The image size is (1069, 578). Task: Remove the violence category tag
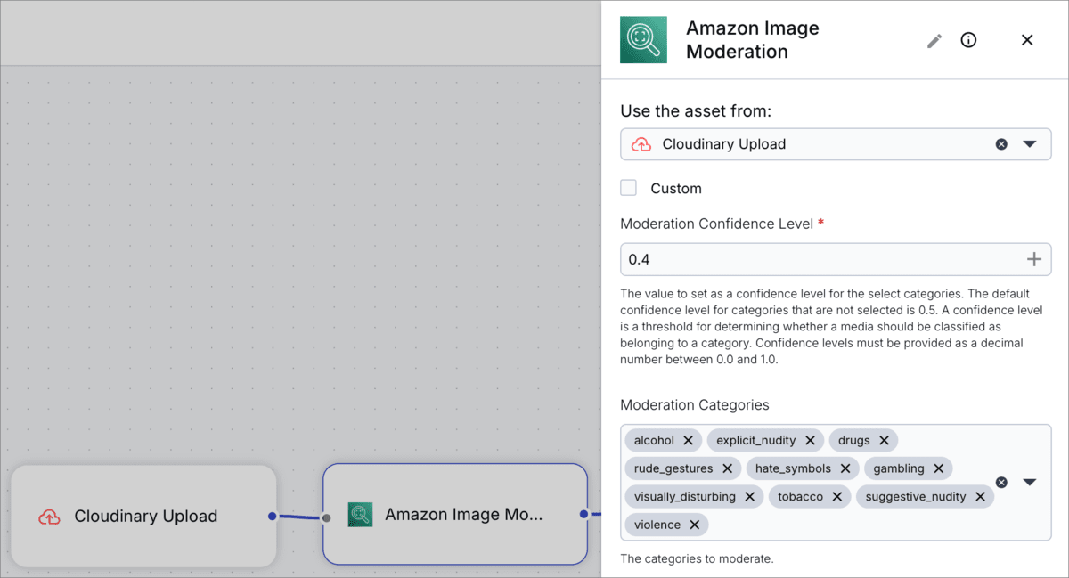click(694, 525)
